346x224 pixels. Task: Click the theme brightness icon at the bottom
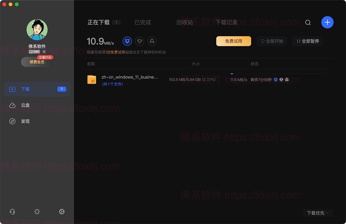(37, 212)
